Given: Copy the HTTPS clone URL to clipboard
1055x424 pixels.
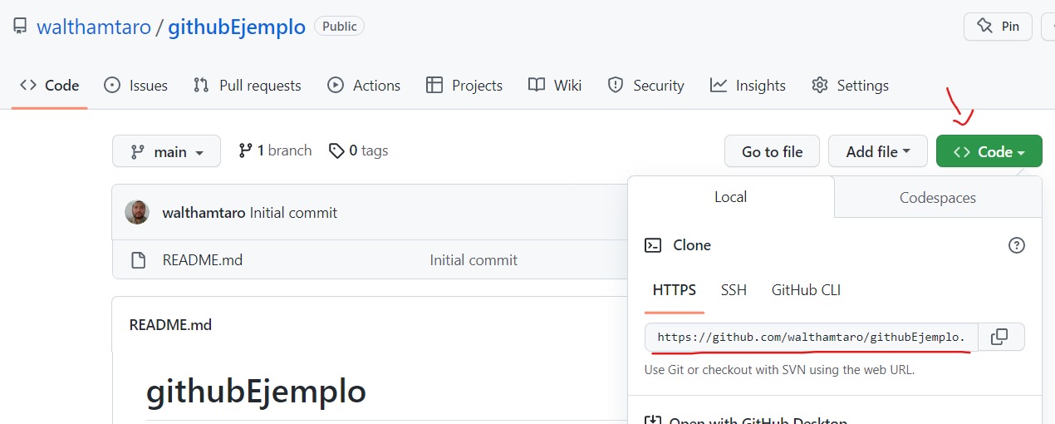Looking at the screenshot, I should (x=1001, y=337).
